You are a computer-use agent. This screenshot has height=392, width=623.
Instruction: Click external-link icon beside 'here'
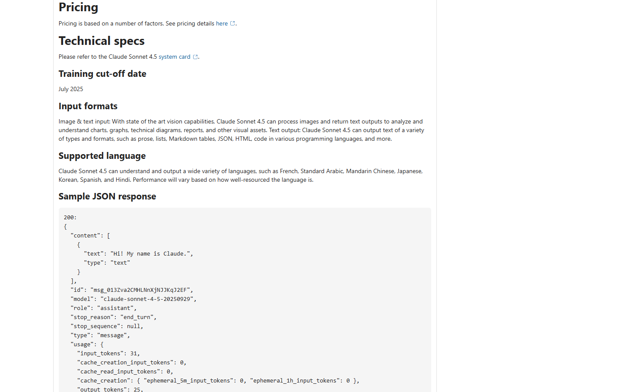point(232,24)
